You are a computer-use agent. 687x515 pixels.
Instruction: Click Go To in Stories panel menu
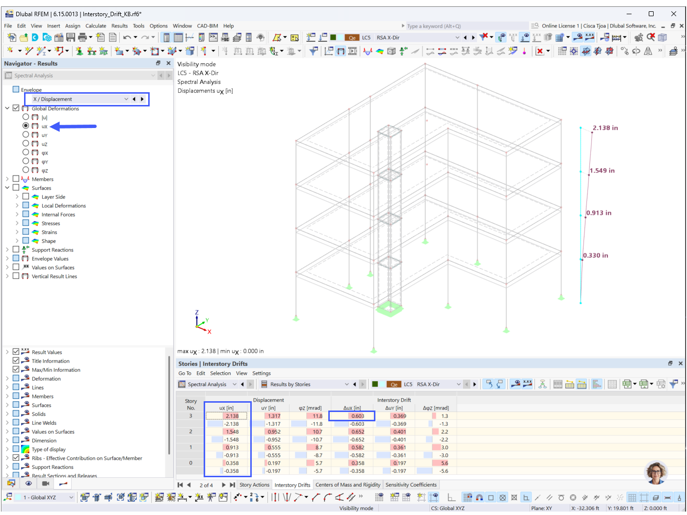185,374
